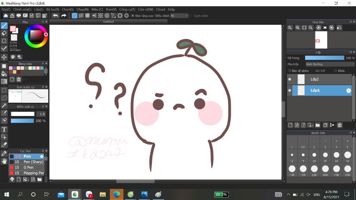Image resolution: width=356 pixels, height=200 pixels.
Task: Add a new brush in Pen panel
Action: click(19, 180)
